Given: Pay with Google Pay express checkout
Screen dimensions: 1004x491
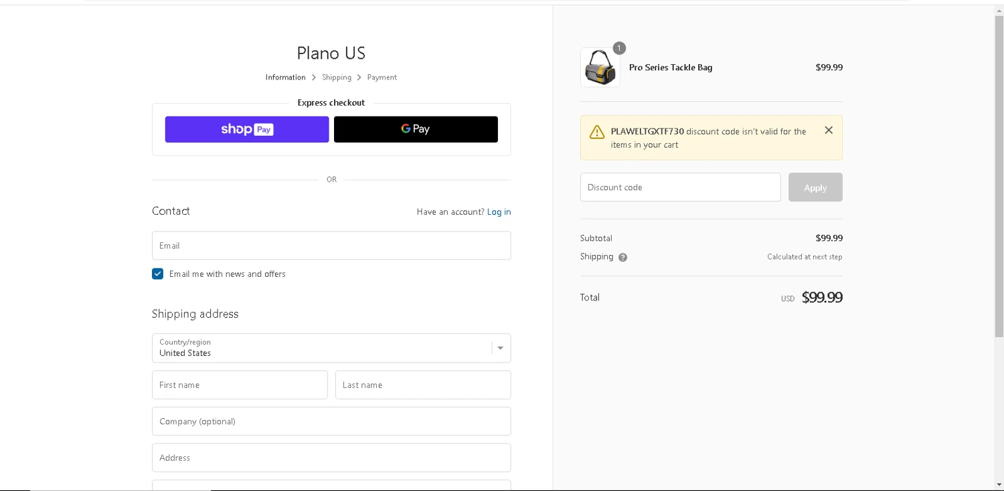Looking at the screenshot, I should coord(416,129).
